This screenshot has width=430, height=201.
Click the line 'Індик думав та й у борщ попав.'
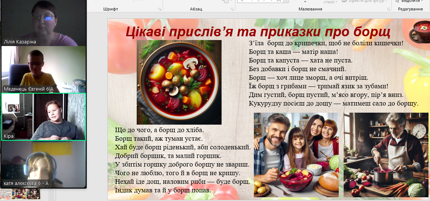(163, 191)
